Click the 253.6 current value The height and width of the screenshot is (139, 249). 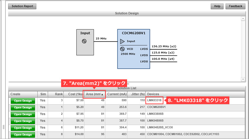pyautogui.click(x=123, y=107)
